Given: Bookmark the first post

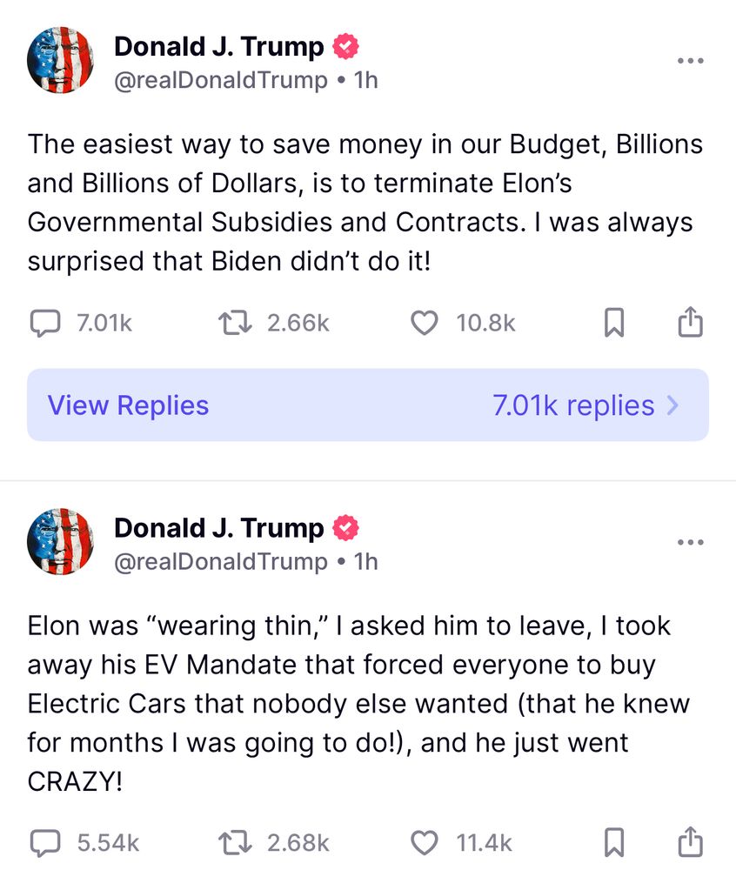Looking at the screenshot, I should click(614, 323).
